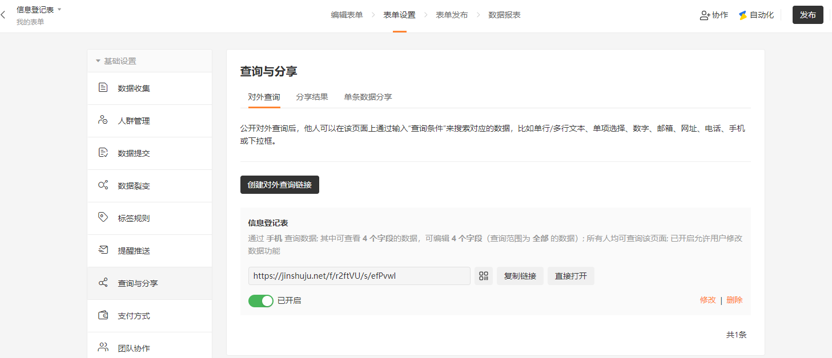
Task: Open 数据收集 settings label
Action: click(134, 88)
